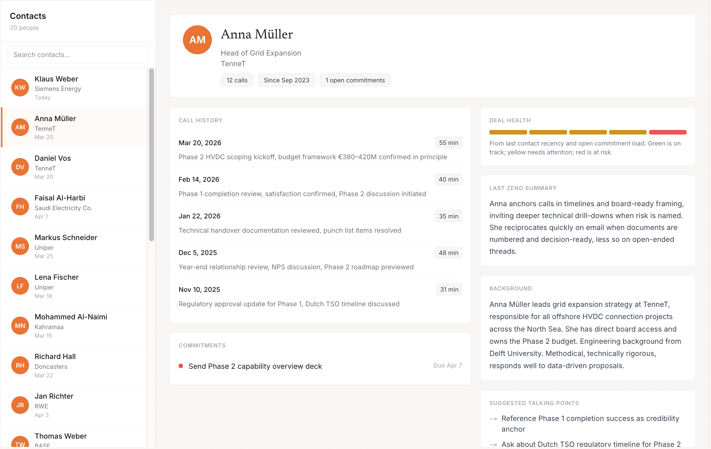The image size is (711, 449).
Task: Click the red commitment status dot
Action: pos(181,366)
